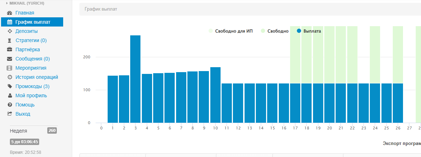The width and height of the screenshot is (421, 157).
Task: Click the 260 badge next to Неделя
Action: pyautogui.click(x=52, y=131)
